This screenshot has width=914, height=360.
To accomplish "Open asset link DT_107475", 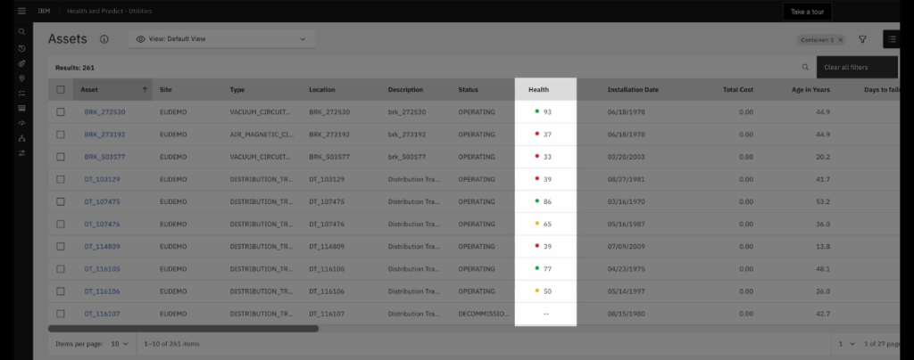I will [x=102, y=201].
